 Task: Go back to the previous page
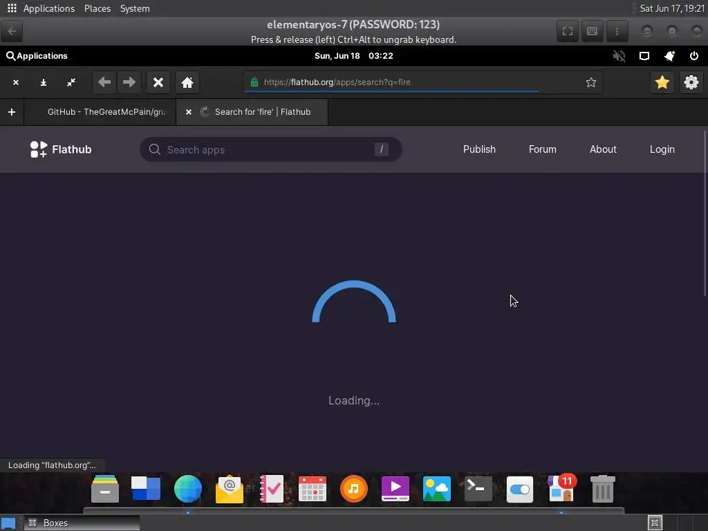click(104, 82)
